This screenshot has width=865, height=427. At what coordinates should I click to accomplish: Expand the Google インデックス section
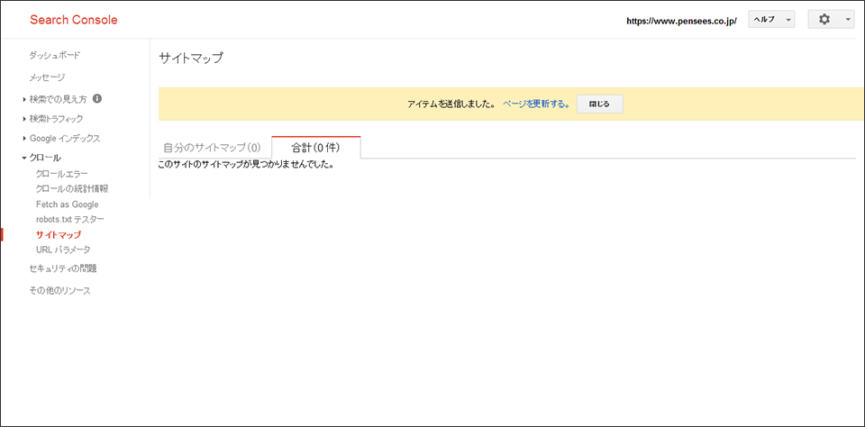click(x=64, y=139)
